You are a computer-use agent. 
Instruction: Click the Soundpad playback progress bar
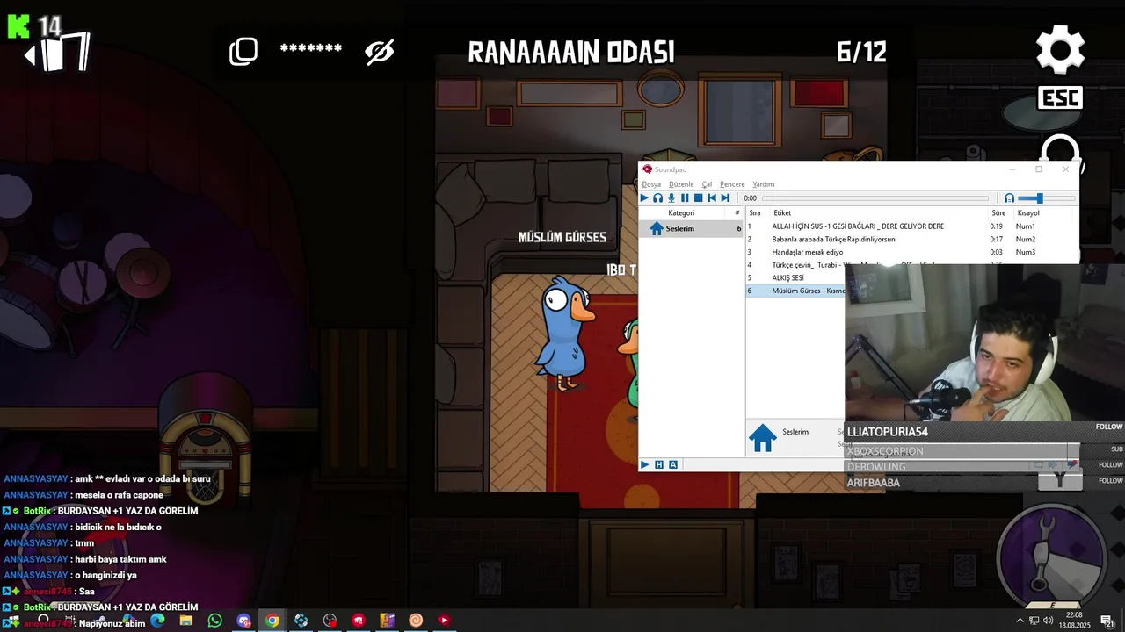click(875, 198)
